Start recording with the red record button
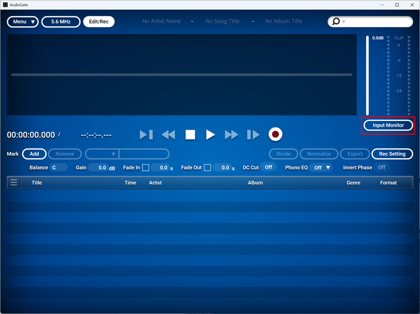This screenshot has width=420, height=314. [275, 134]
